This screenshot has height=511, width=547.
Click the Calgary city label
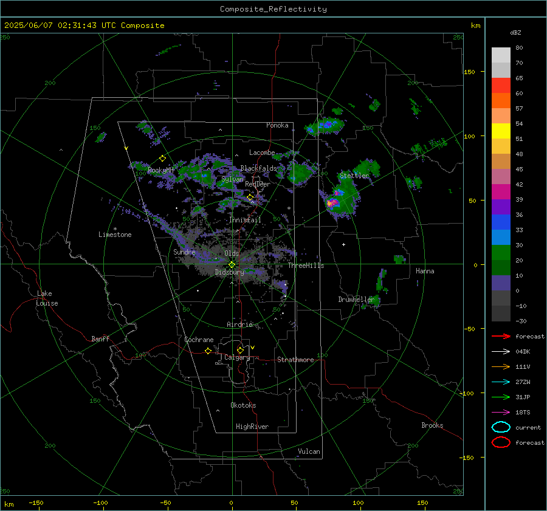[237, 357]
